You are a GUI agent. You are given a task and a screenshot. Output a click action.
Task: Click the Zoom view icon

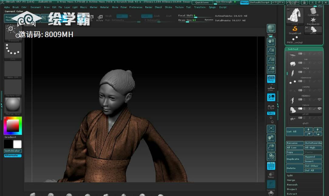click(x=271, y=51)
